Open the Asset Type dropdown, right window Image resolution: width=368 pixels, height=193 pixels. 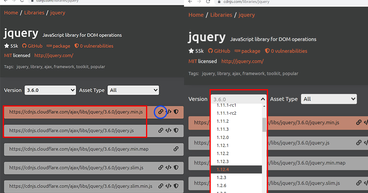pos(329,99)
